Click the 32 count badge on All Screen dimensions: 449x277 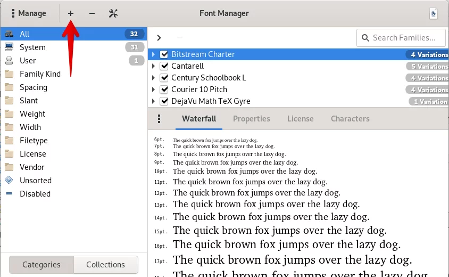pos(134,34)
